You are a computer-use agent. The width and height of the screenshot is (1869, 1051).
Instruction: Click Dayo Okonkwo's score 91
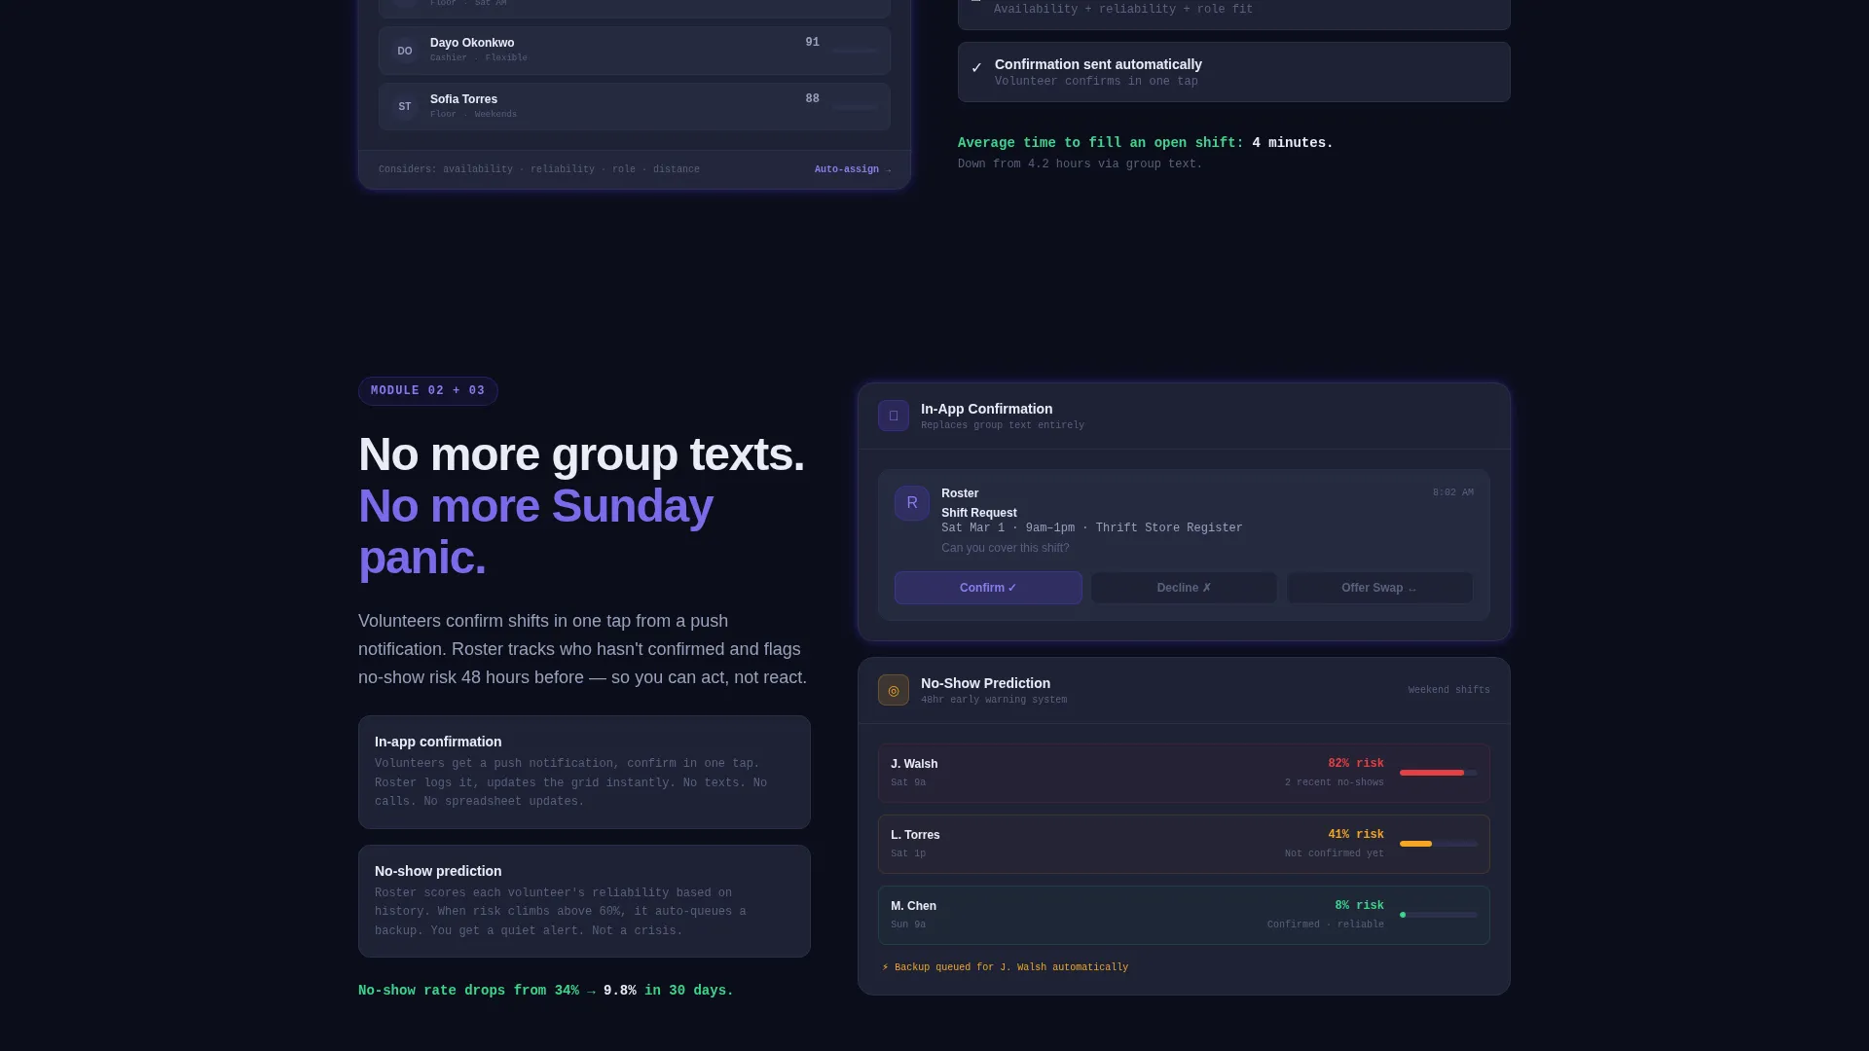click(812, 43)
